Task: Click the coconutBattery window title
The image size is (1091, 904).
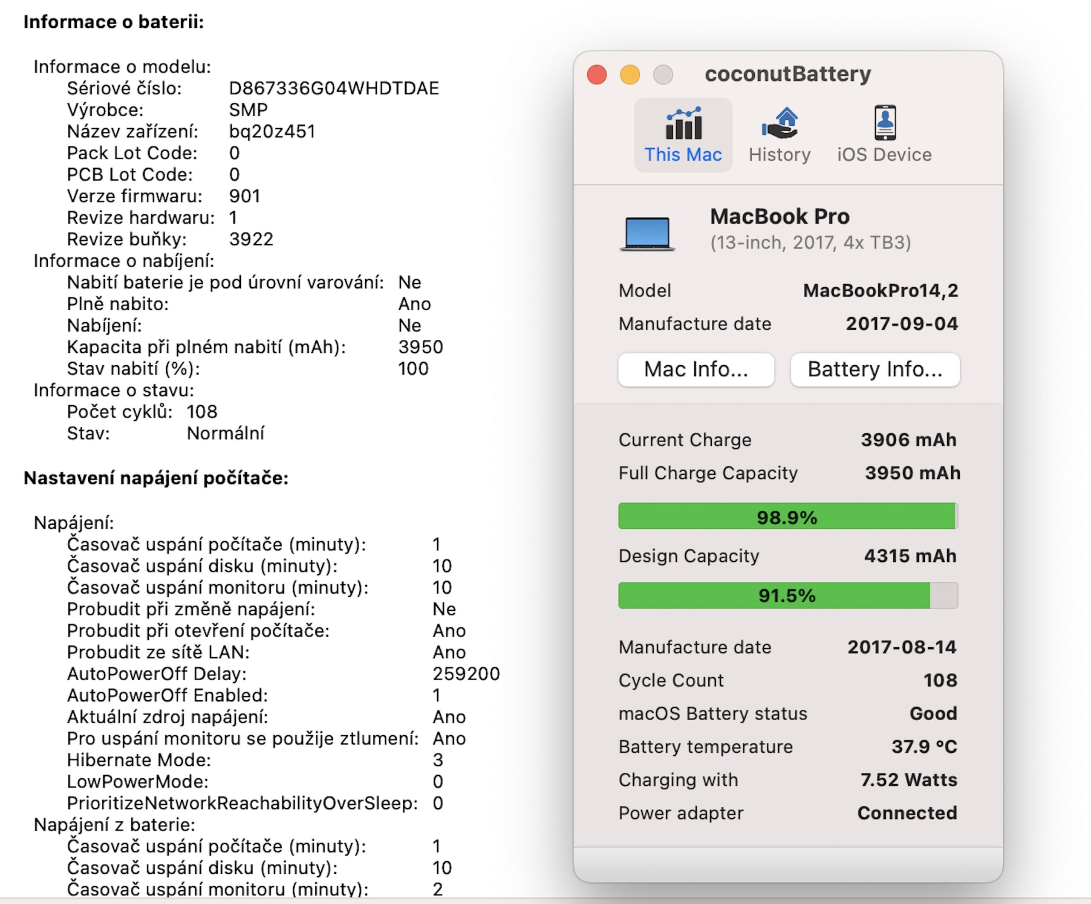Action: (788, 74)
